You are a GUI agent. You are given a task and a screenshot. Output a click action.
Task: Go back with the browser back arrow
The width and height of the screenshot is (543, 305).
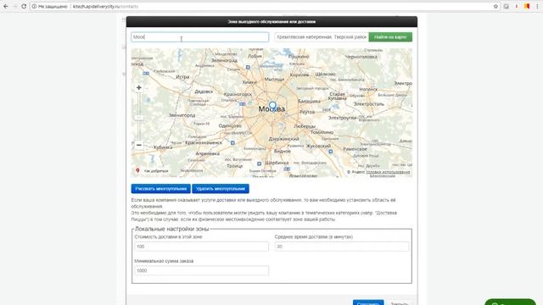click(6, 6)
